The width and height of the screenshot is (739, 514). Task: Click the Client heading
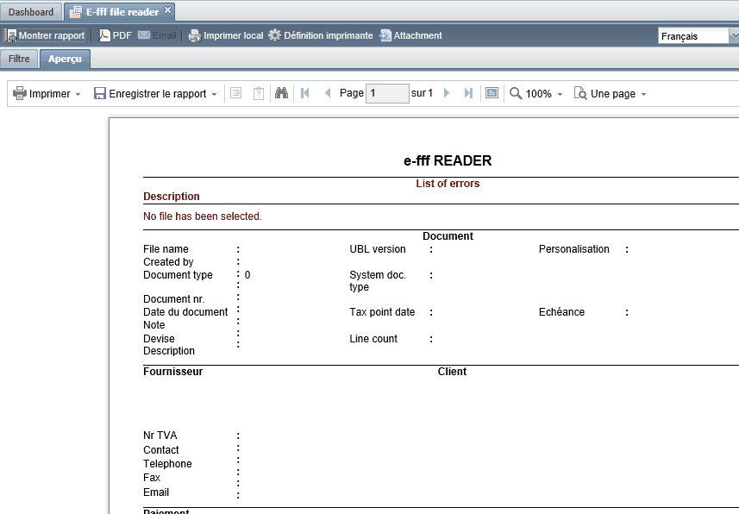(x=452, y=372)
